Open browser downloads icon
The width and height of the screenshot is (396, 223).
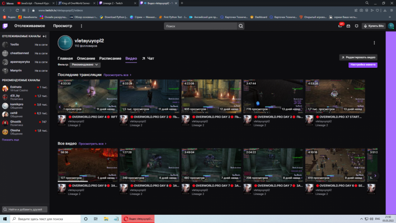pyautogui.click(x=385, y=10)
